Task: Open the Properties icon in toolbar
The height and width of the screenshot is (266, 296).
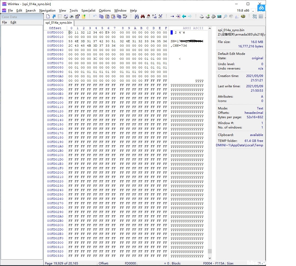Action: pyautogui.click(x=77, y=16)
